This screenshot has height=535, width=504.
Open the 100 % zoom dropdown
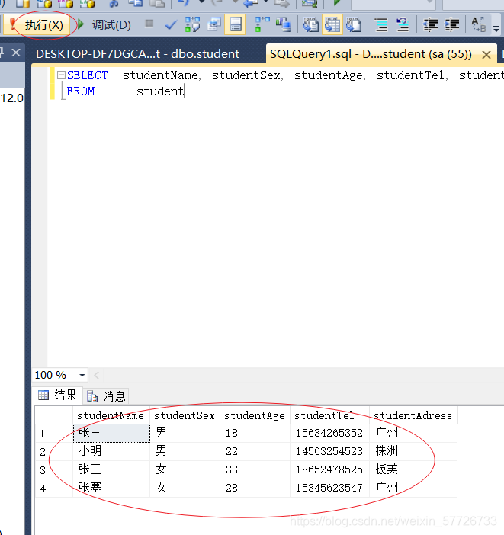point(82,375)
